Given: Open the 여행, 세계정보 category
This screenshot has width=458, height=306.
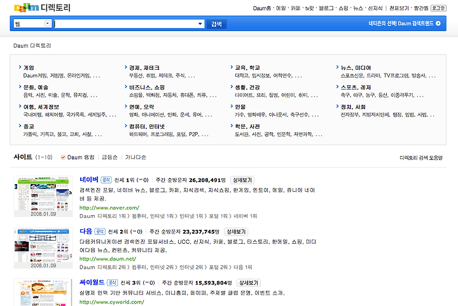Looking at the screenshot, I should click(41, 107).
